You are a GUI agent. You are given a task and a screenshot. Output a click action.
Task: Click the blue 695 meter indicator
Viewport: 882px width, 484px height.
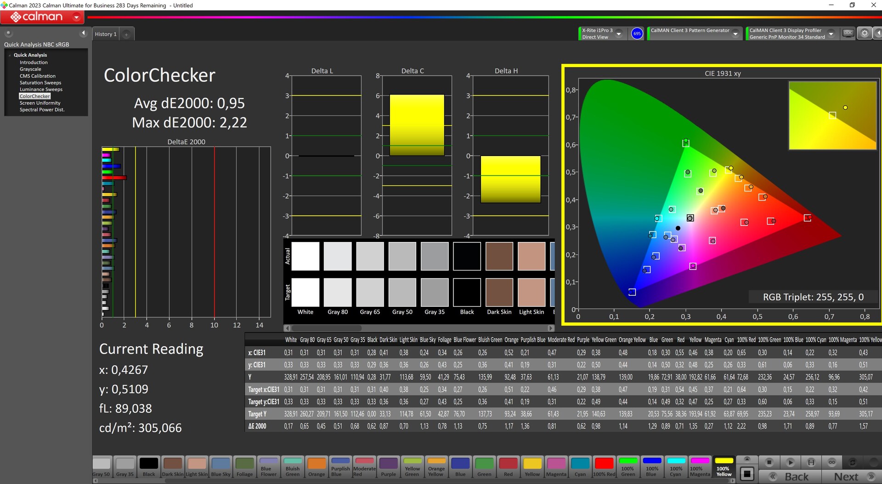637,34
